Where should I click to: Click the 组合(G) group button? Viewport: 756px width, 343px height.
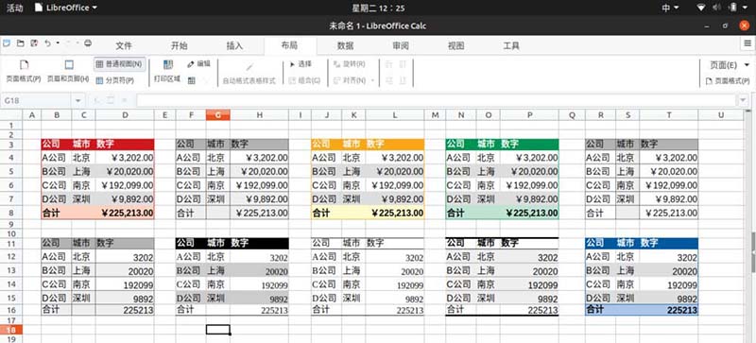pyautogui.click(x=304, y=80)
